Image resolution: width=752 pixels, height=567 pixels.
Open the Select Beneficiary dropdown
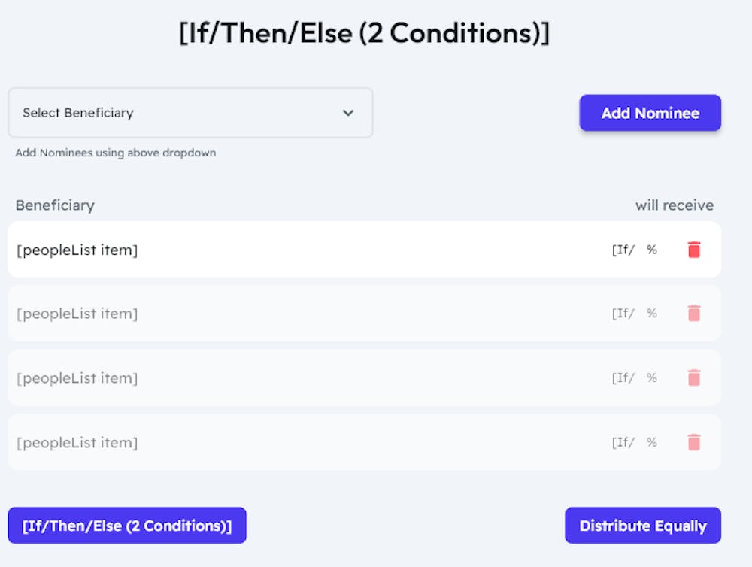click(190, 113)
